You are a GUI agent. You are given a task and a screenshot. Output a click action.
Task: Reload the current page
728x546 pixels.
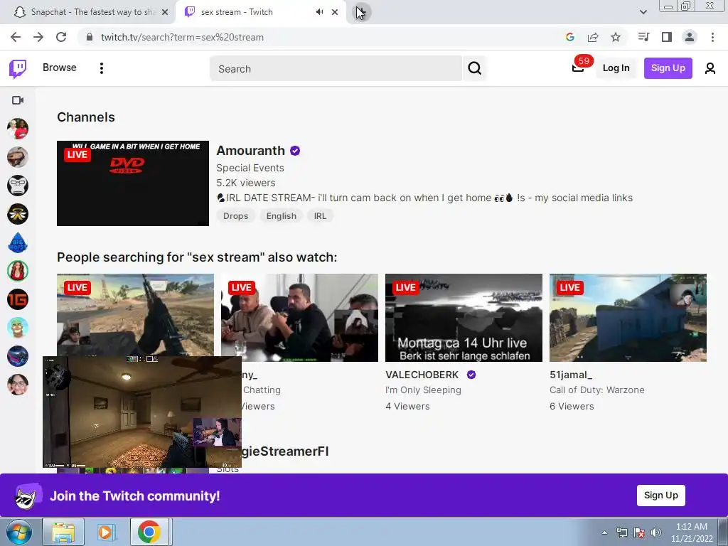coord(61,37)
